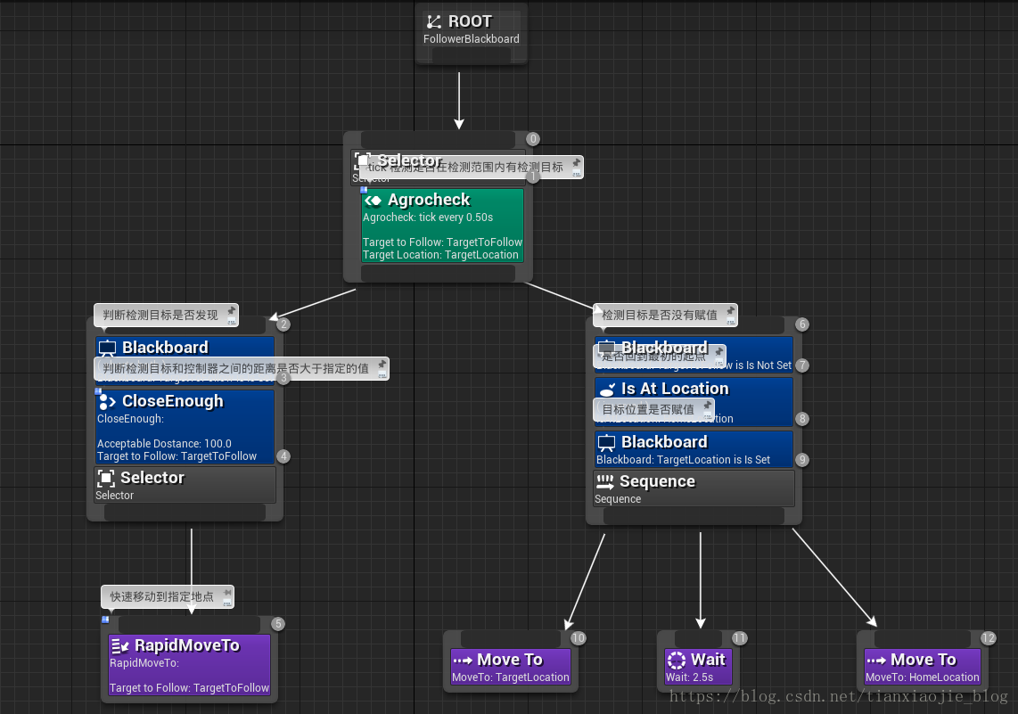Click 'Target Location: TargetLocation' in Agrocheck
1018x714 pixels.
pos(441,255)
